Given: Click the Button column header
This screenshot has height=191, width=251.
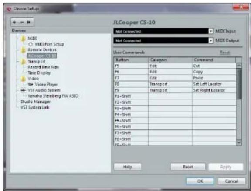Looking at the screenshot, I should [131, 60].
